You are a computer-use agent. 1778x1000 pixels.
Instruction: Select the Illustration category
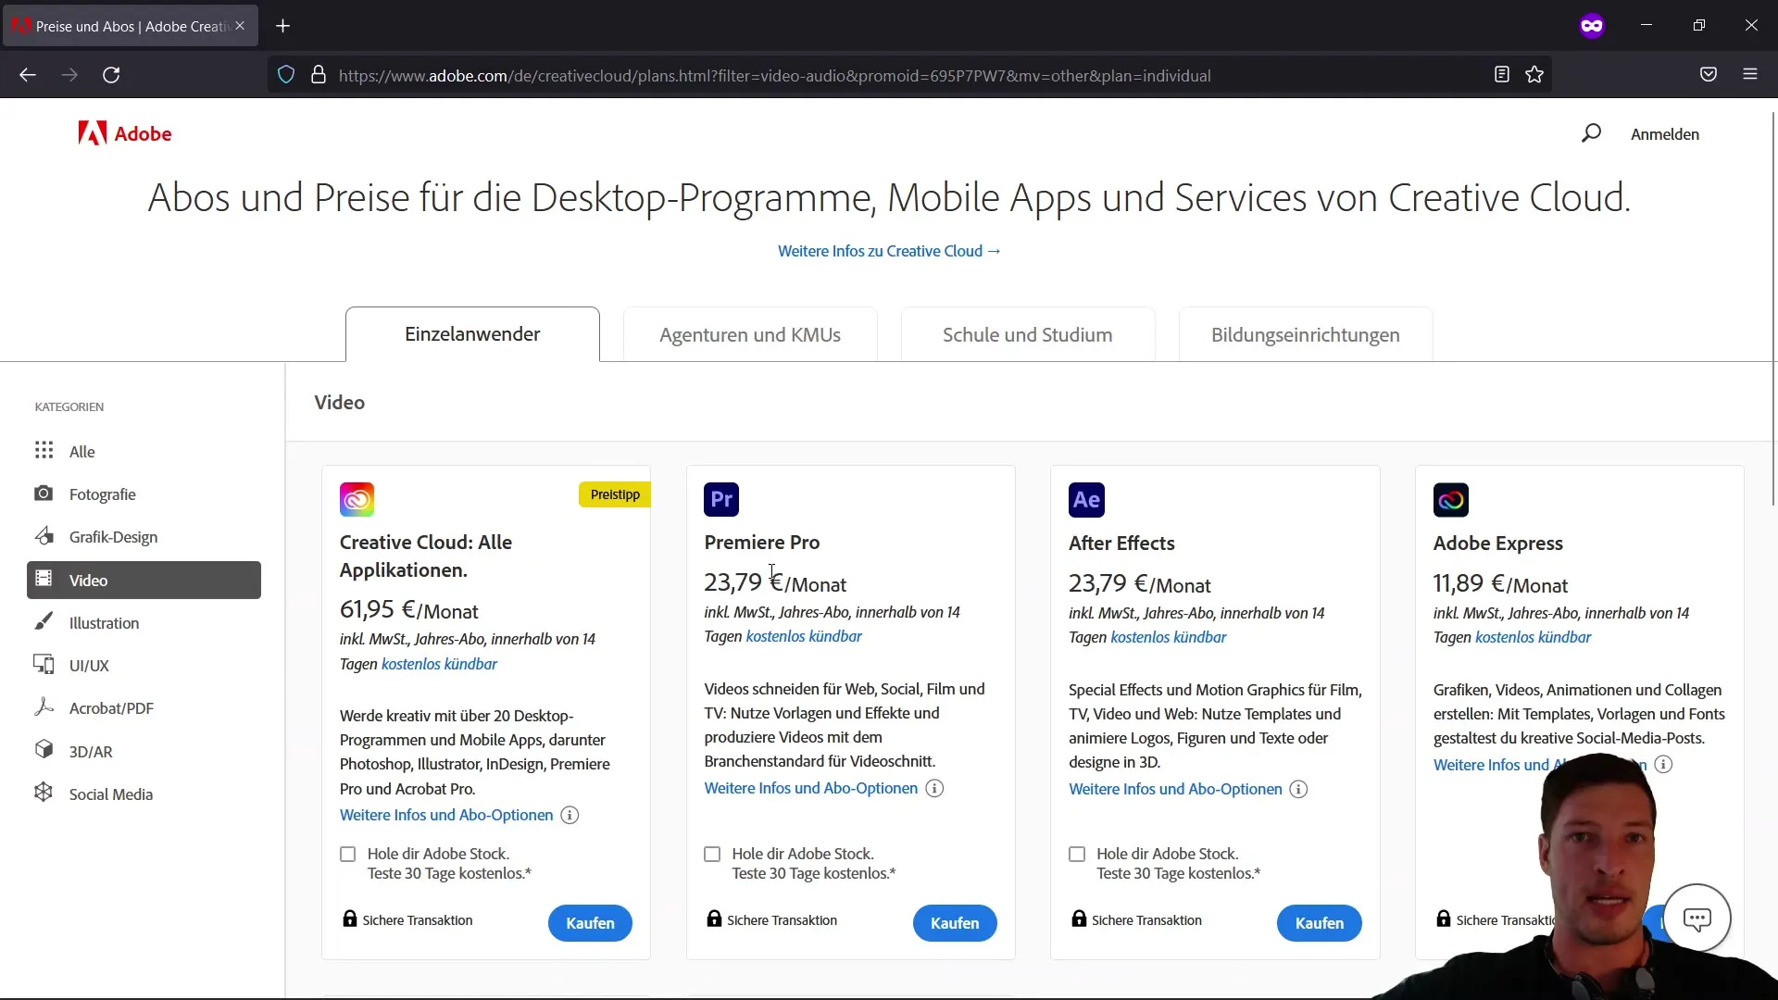[x=144, y=622]
